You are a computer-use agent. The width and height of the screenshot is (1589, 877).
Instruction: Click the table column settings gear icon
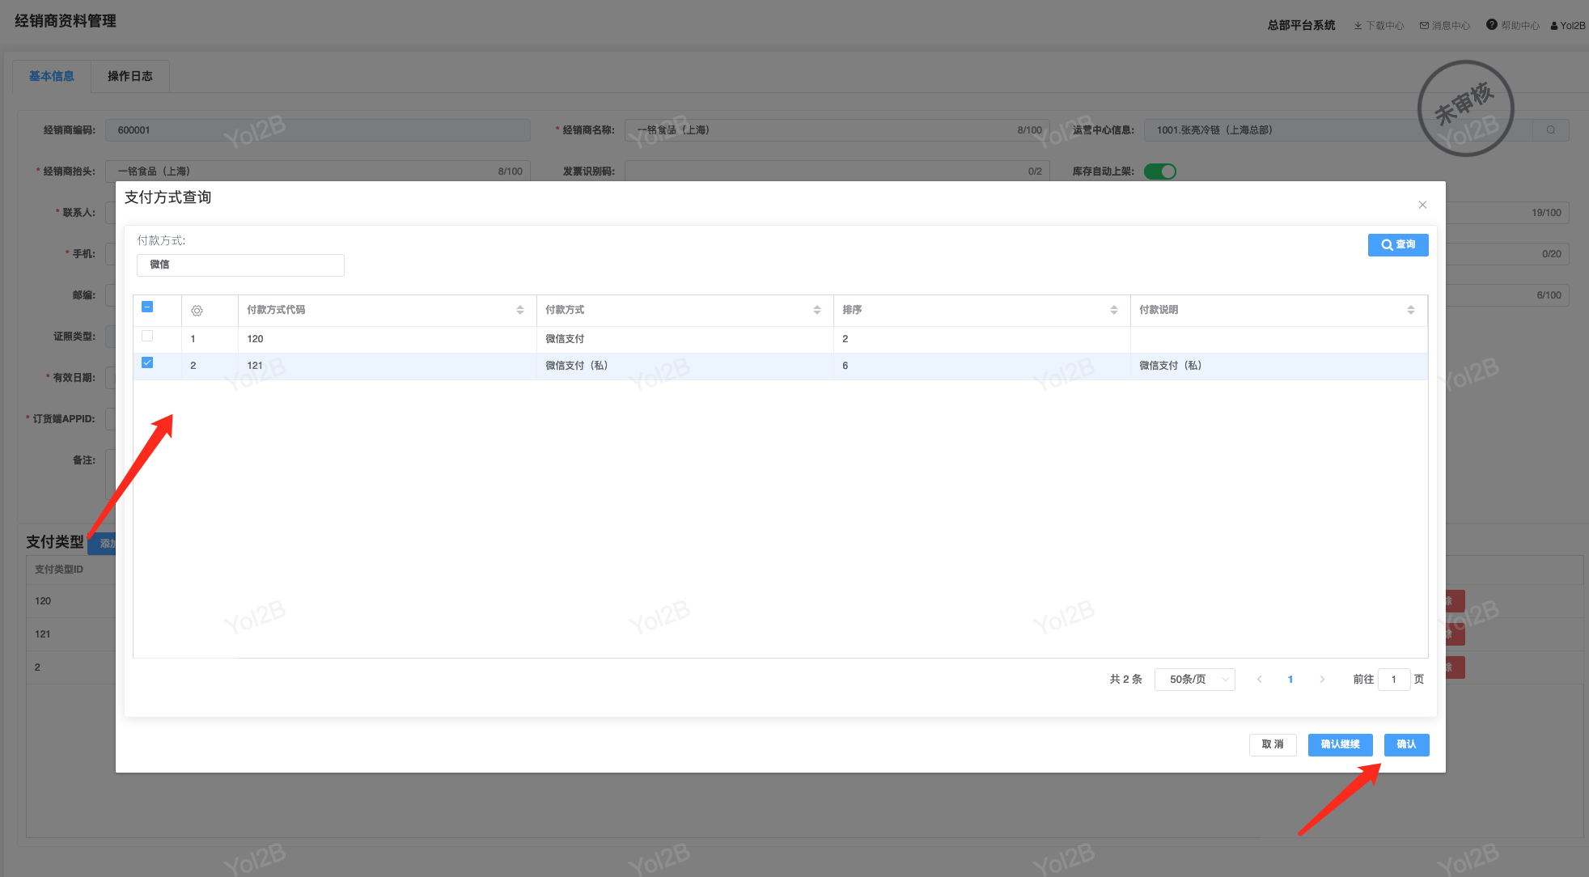[x=197, y=311]
